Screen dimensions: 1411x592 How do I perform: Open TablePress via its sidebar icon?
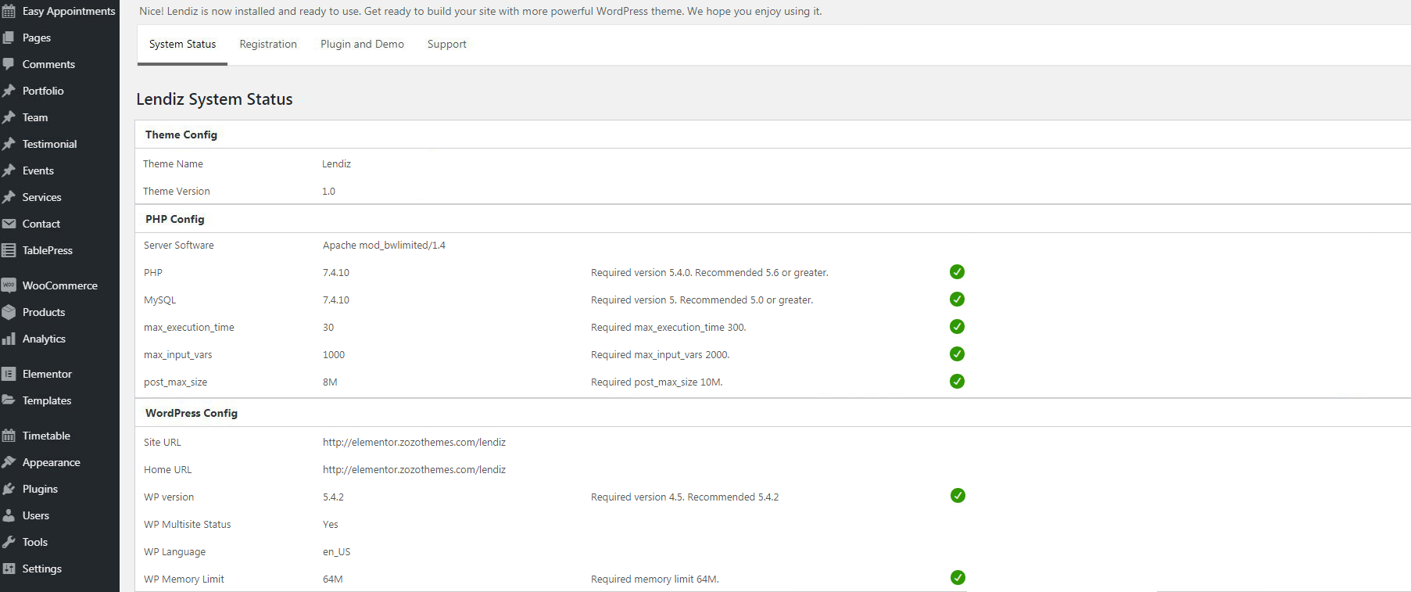point(9,250)
